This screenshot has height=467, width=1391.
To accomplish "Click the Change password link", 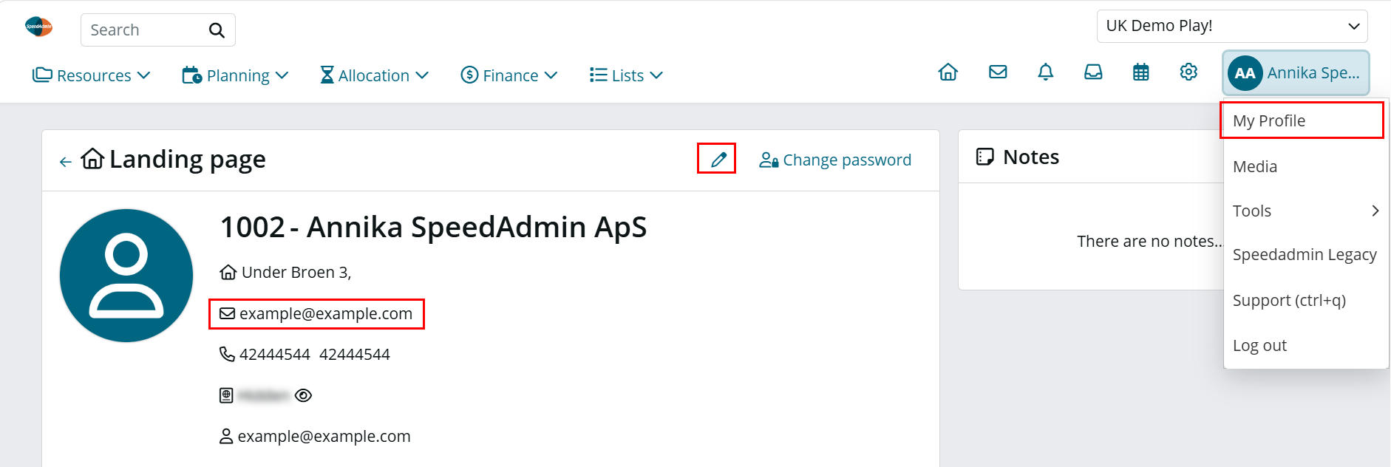I will click(x=835, y=160).
